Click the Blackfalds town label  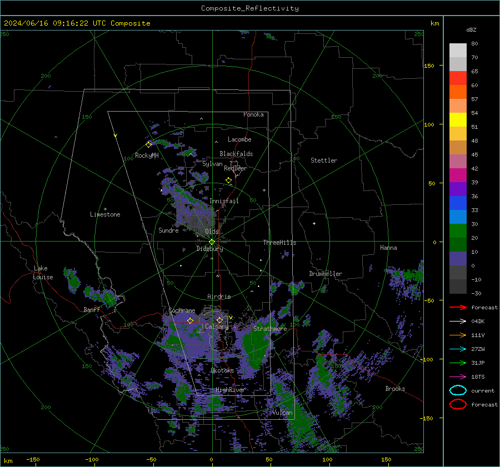[236, 154]
